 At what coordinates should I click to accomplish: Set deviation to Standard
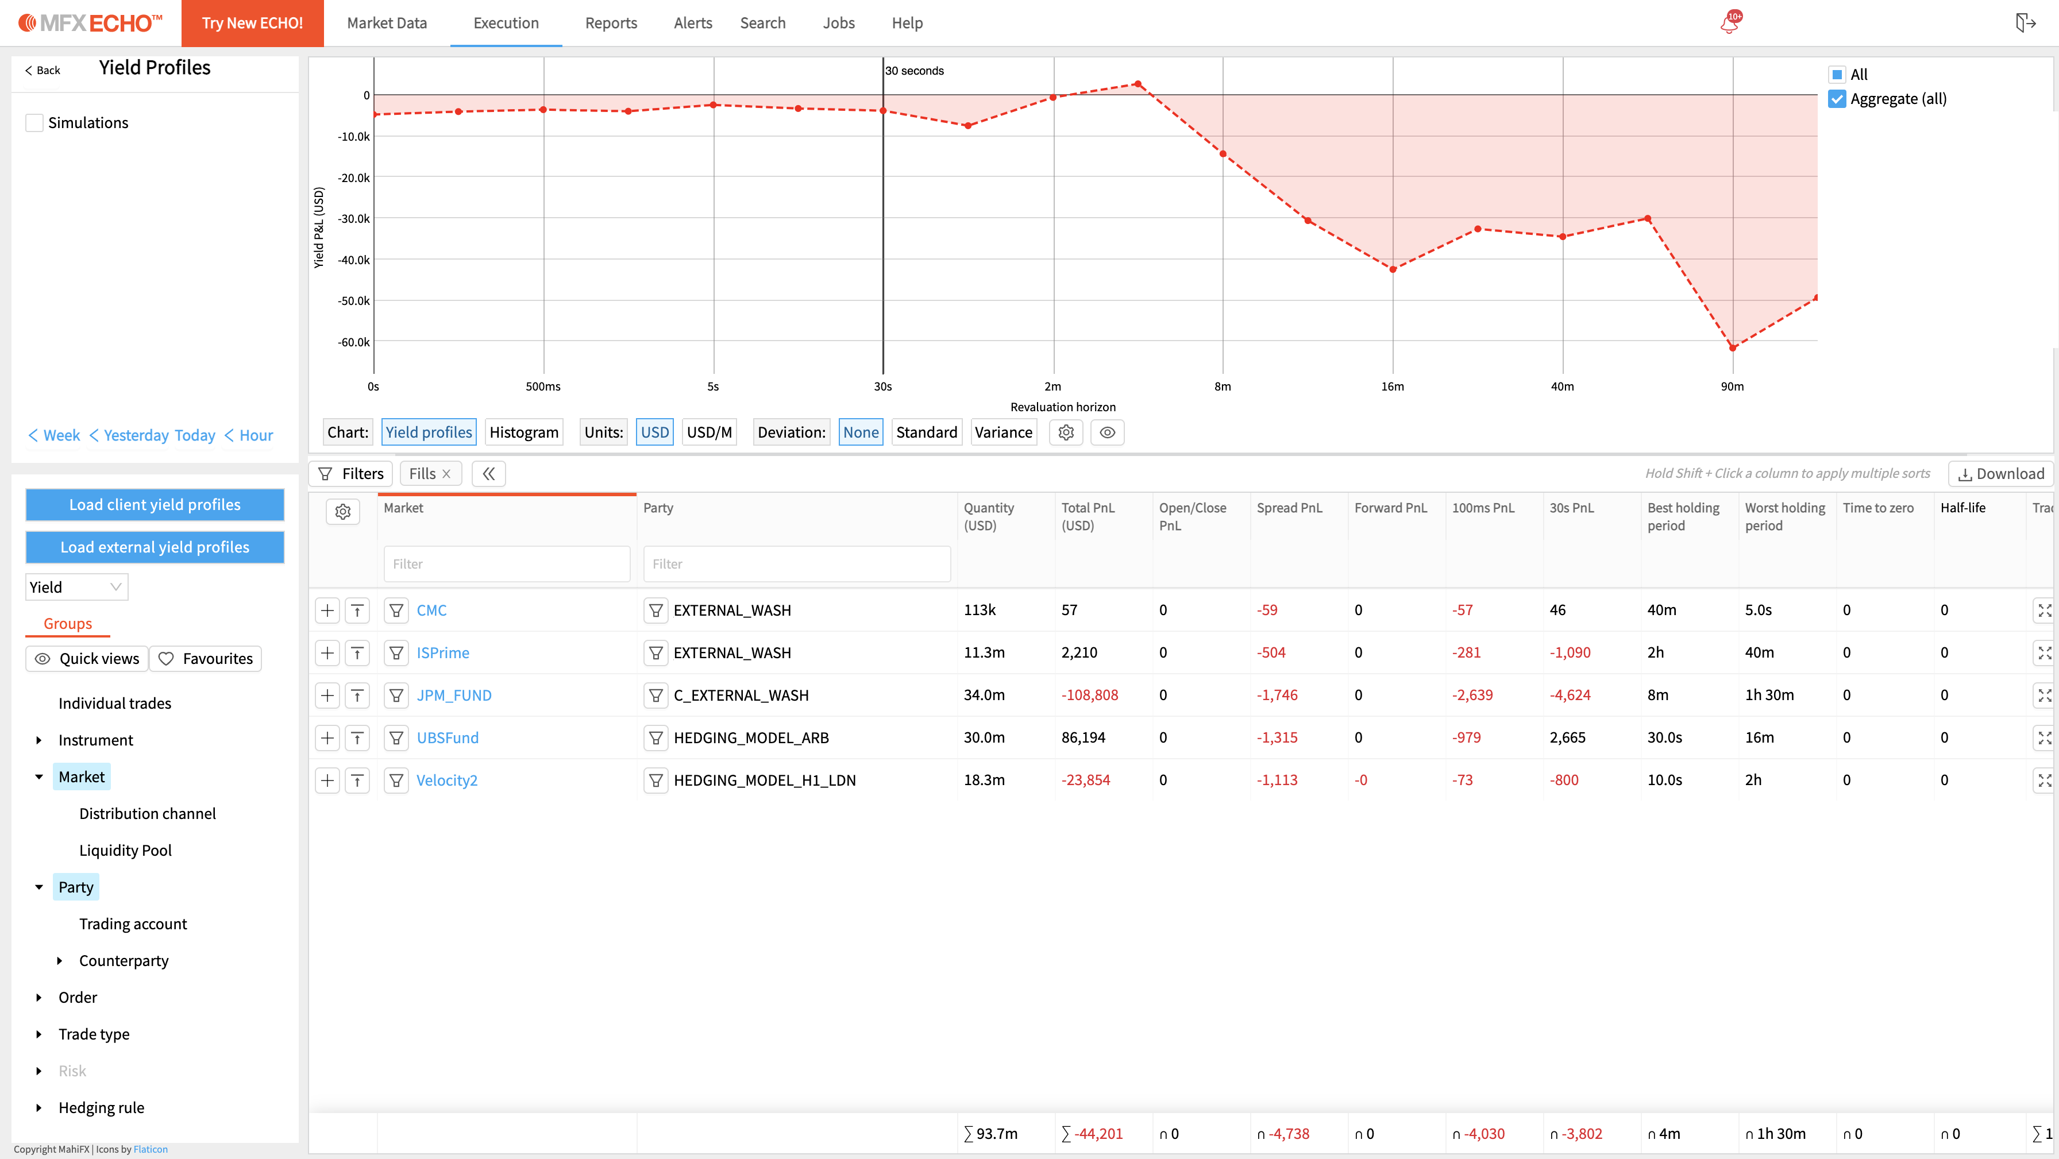[x=927, y=432]
